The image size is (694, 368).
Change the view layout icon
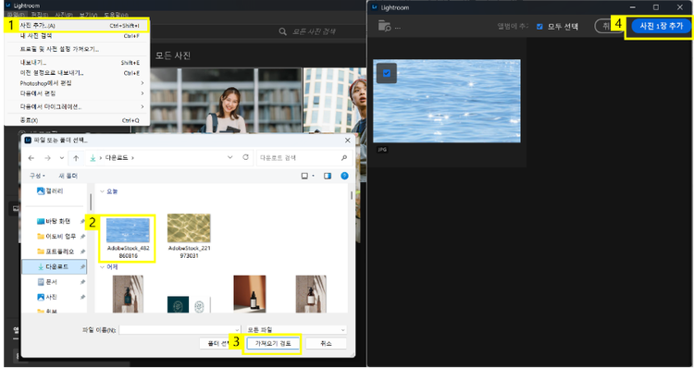tap(304, 176)
